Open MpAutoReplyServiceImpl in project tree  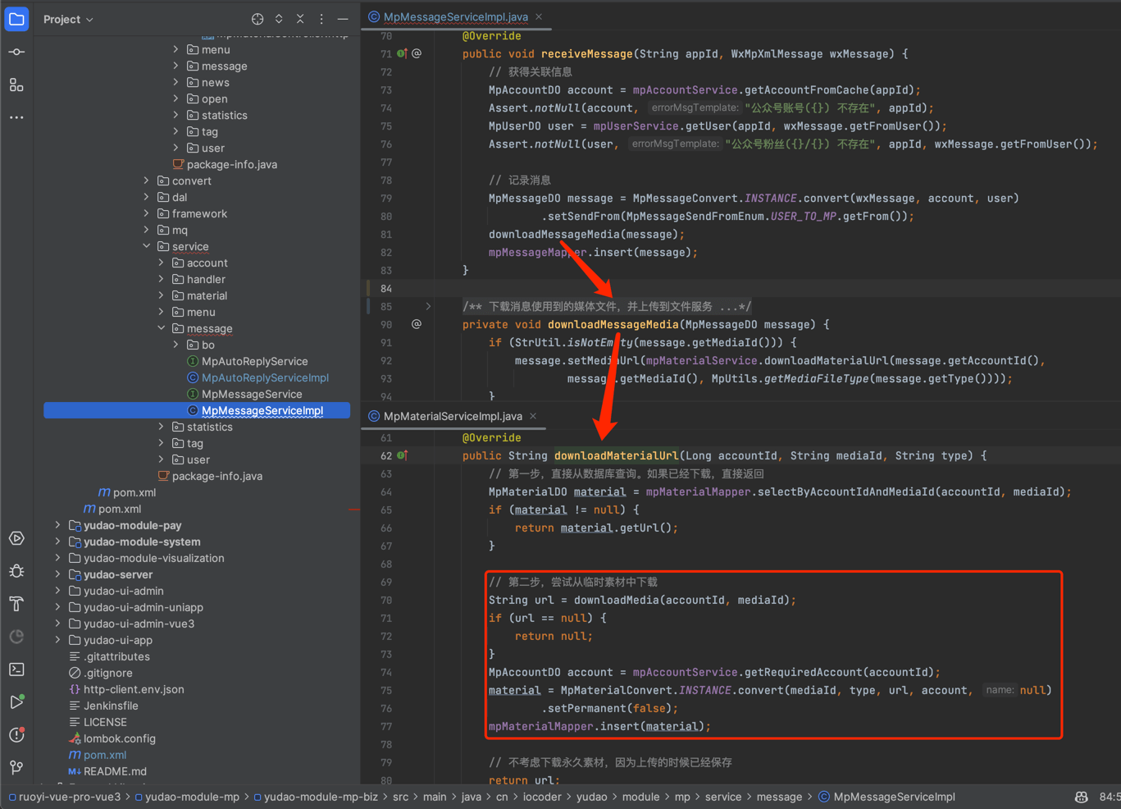pyautogui.click(x=265, y=377)
